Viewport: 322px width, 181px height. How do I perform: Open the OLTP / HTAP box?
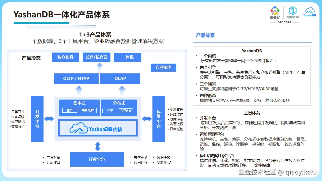[76, 78]
